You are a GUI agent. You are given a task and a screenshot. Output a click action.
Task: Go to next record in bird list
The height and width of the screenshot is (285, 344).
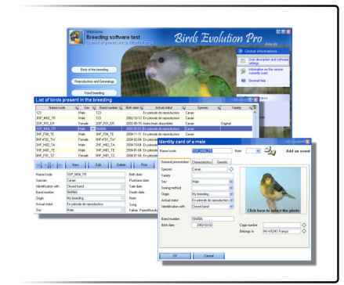[53, 165]
